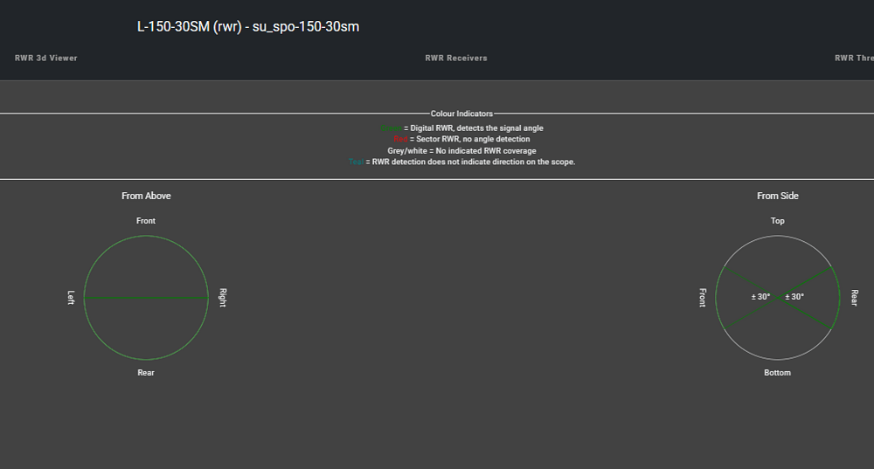Screen dimensions: 874x469
Task: Click the Teal colour indicator label
Action: pos(356,162)
